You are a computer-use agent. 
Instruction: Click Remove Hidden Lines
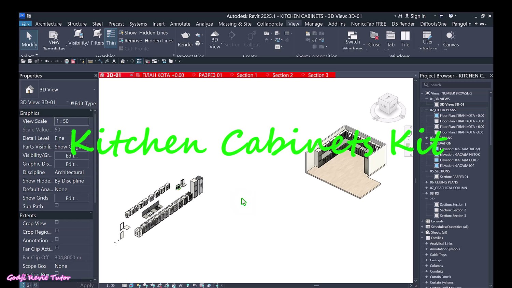pyautogui.click(x=146, y=41)
